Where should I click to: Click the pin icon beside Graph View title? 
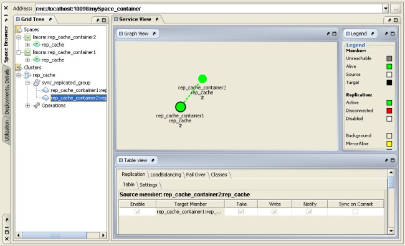pyautogui.click(x=154, y=34)
